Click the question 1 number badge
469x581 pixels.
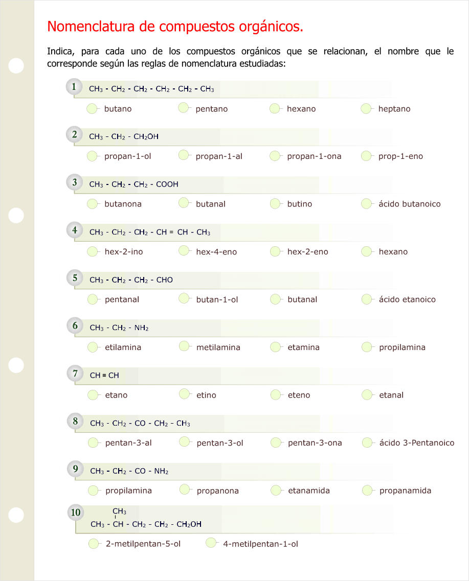(74, 87)
